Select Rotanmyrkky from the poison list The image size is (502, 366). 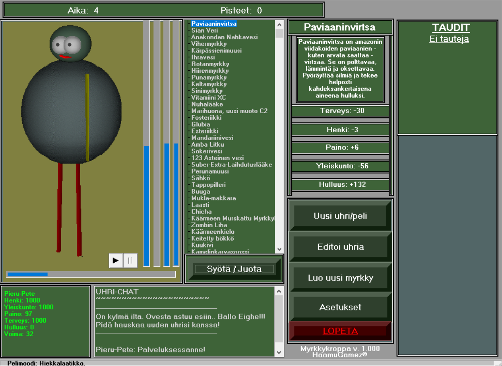pyautogui.click(x=210, y=64)
